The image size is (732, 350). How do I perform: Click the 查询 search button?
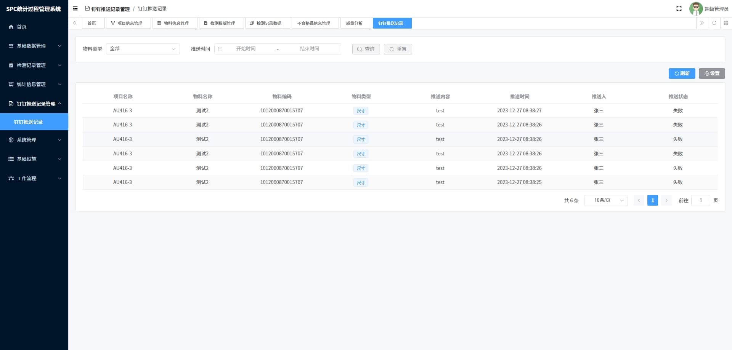pos(366,49)
